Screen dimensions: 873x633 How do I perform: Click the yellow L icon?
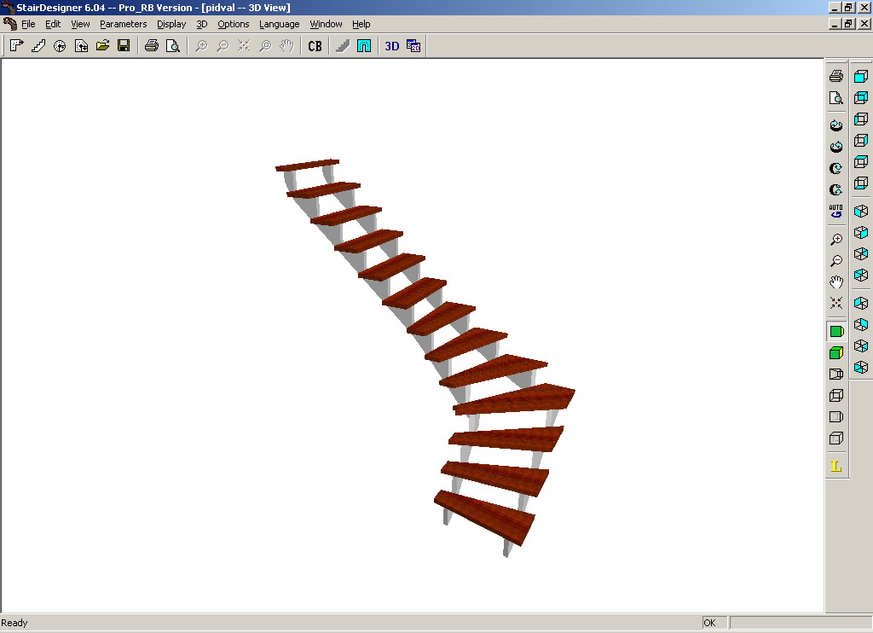pos(835,467)
